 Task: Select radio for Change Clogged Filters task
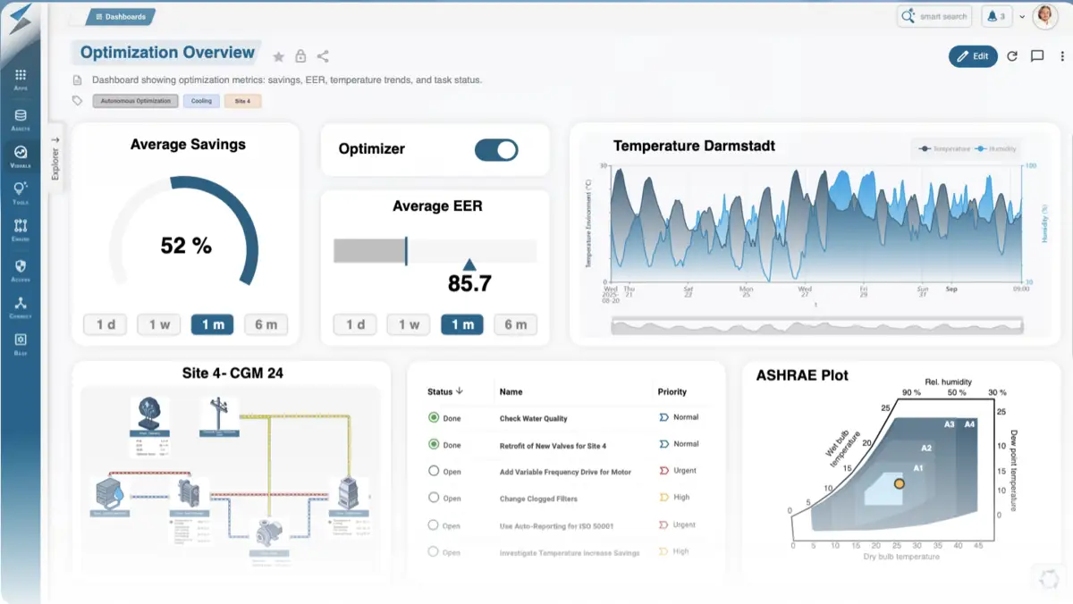point(434,498)
